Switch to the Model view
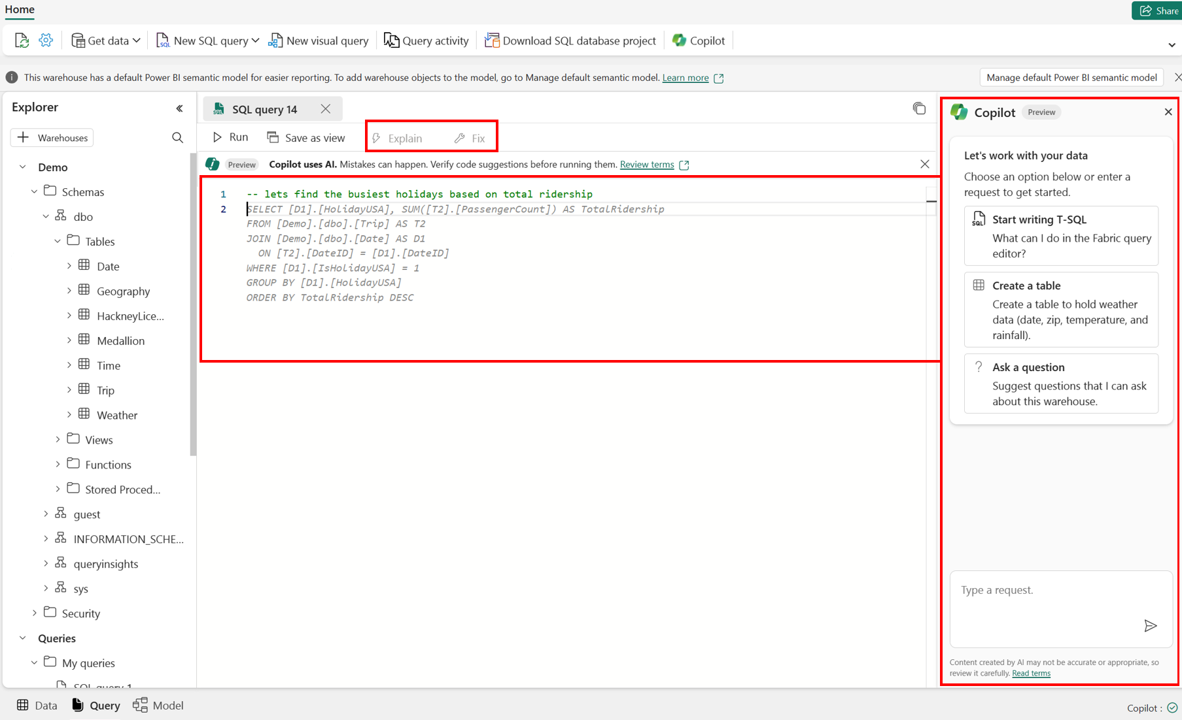The width and height of the screenshot is (1182, 720). click(x=158, y=706)
